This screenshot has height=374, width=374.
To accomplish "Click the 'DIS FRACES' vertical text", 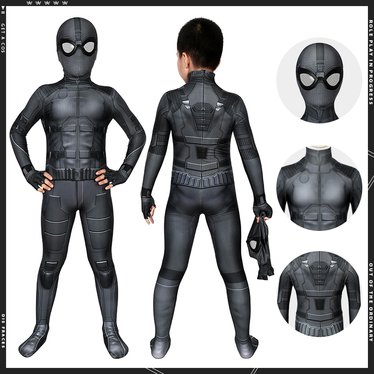I will pyautogui.click(x=3, y=331).
